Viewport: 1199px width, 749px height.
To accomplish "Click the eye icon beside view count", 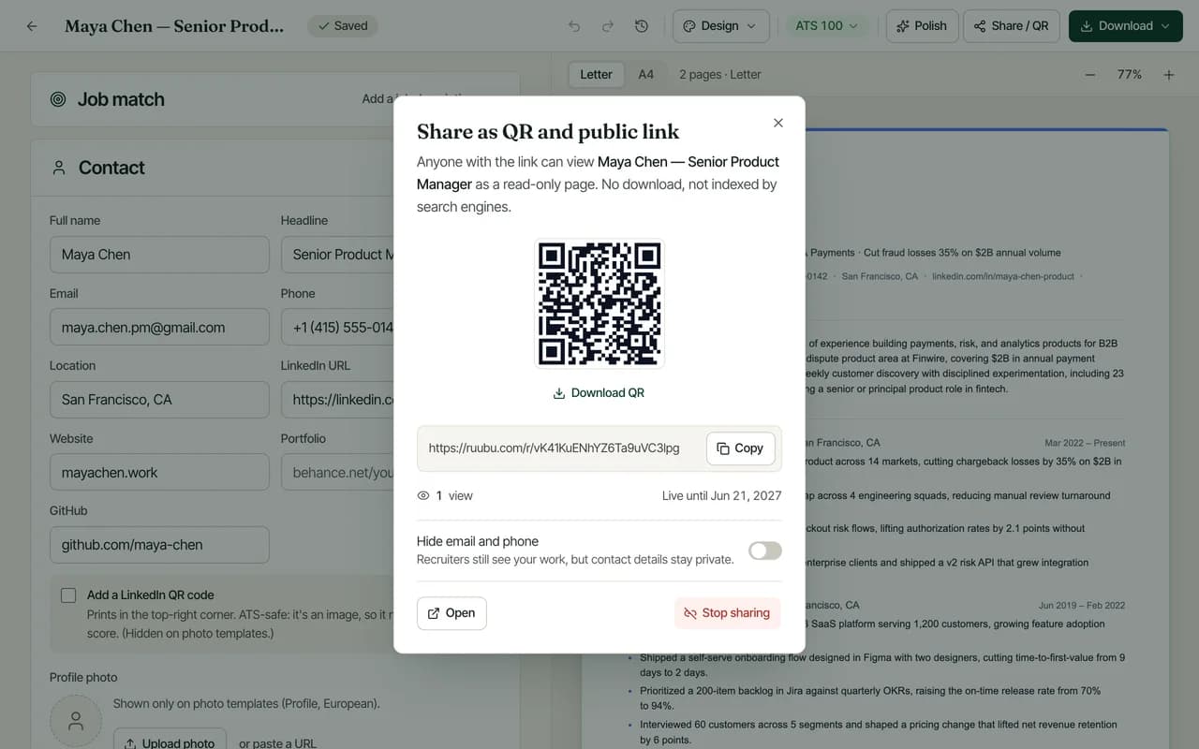I will 423,496.
